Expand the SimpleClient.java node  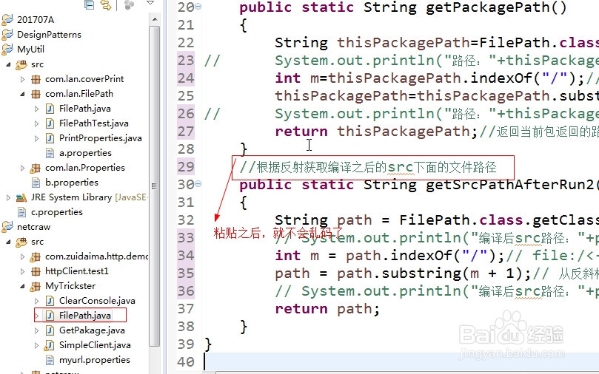(37, 345)
